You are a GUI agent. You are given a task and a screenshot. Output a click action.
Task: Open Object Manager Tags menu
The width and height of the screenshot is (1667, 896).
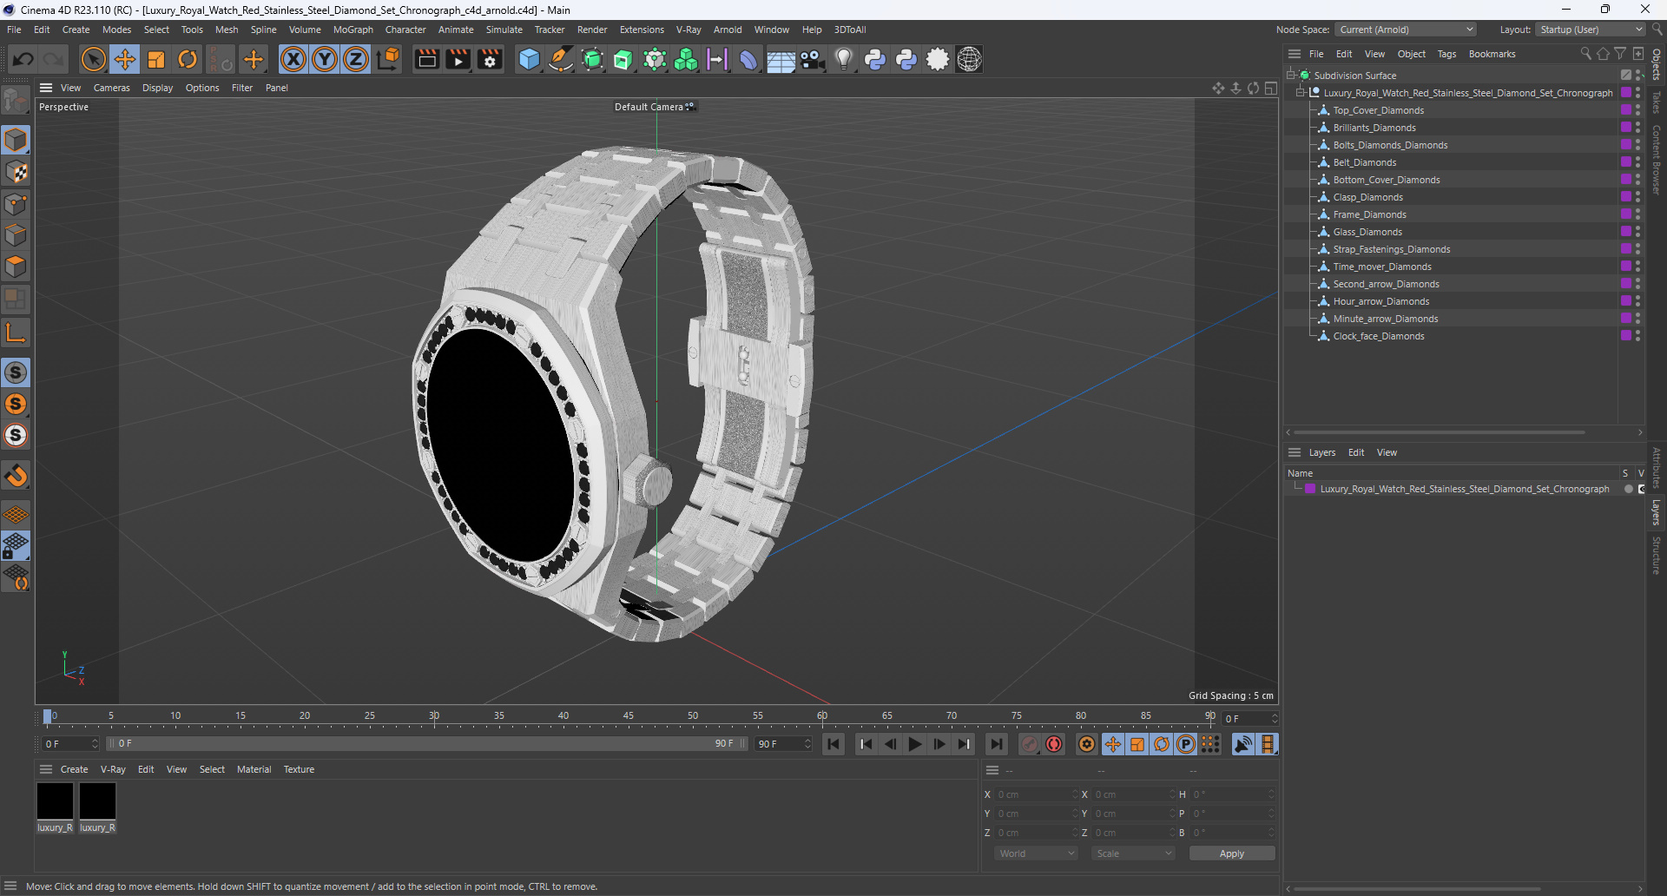click(1446, 54)
